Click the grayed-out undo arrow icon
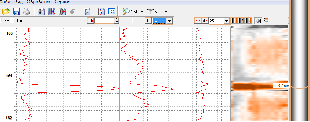 point(73,11)
